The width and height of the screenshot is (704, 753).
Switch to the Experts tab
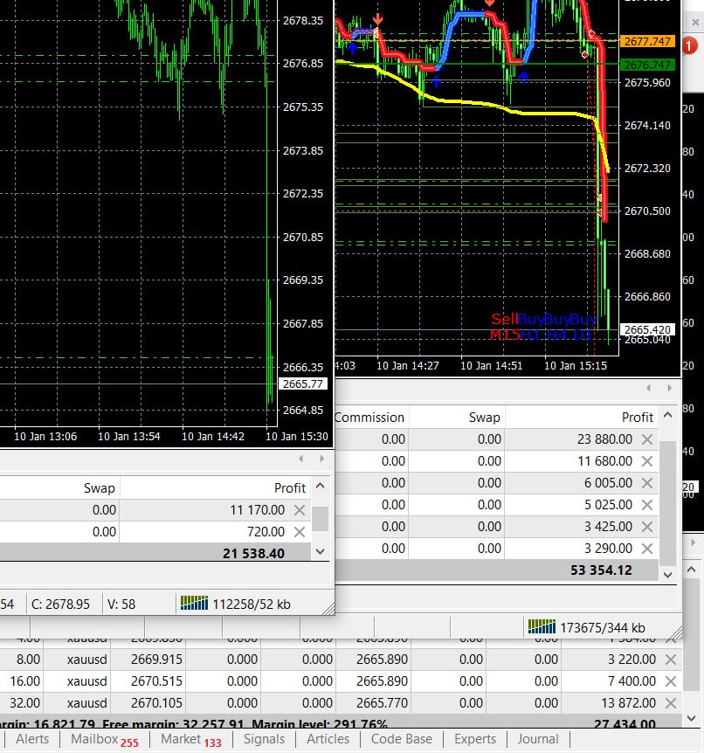pos(475,739)
